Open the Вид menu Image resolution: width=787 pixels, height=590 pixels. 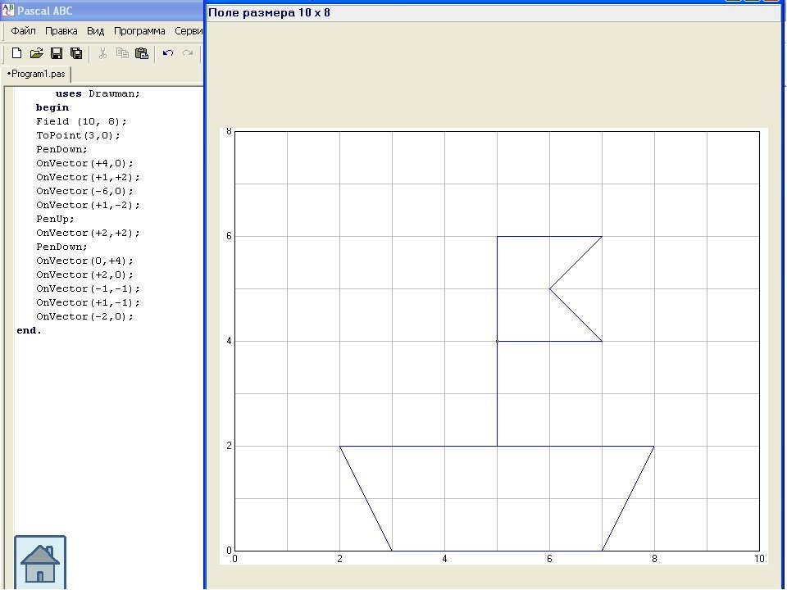95,31
